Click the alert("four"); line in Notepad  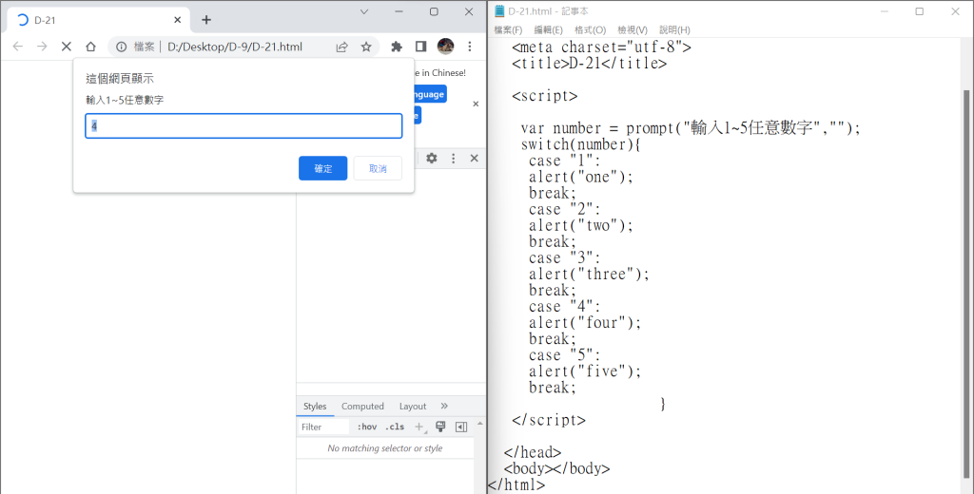pos(585,323)
